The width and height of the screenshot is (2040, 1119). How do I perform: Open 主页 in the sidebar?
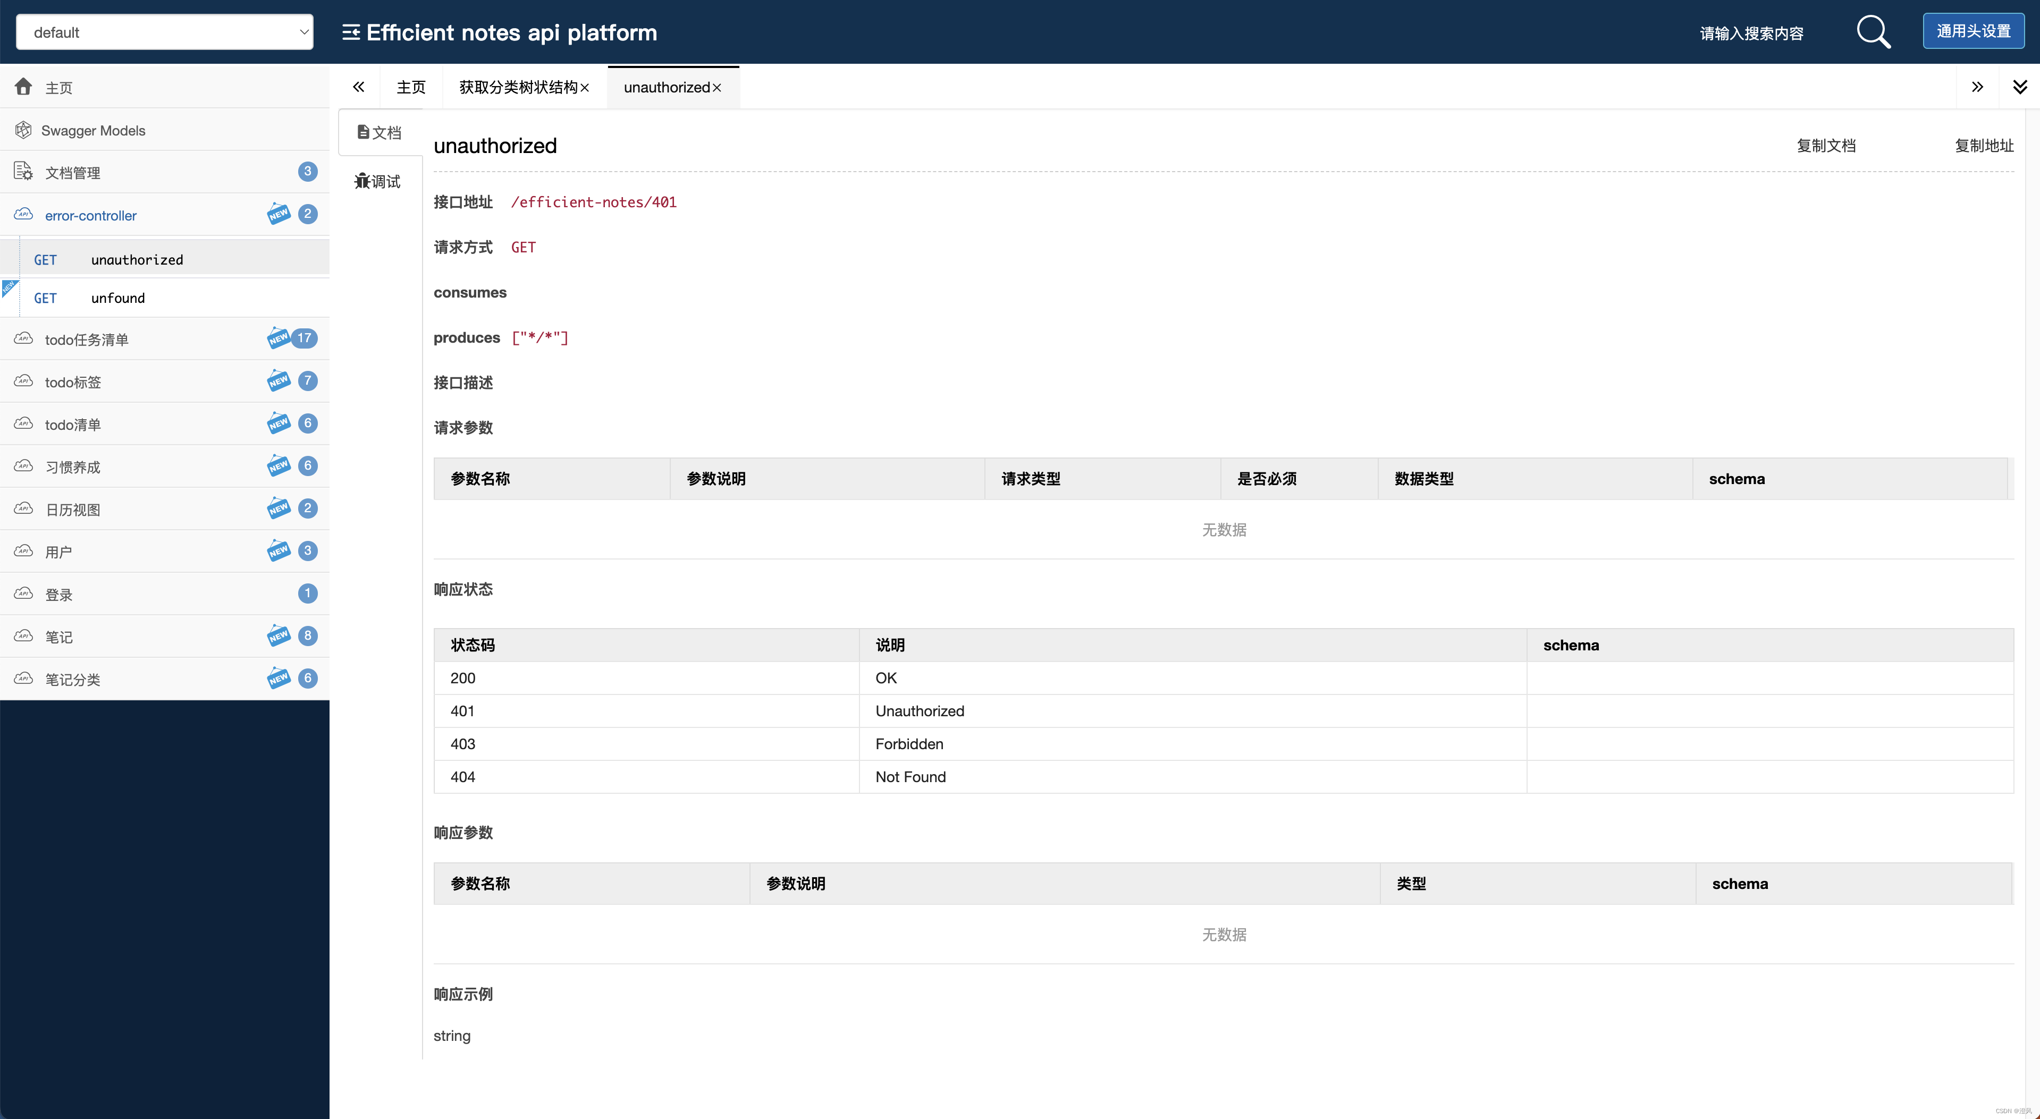165,87
